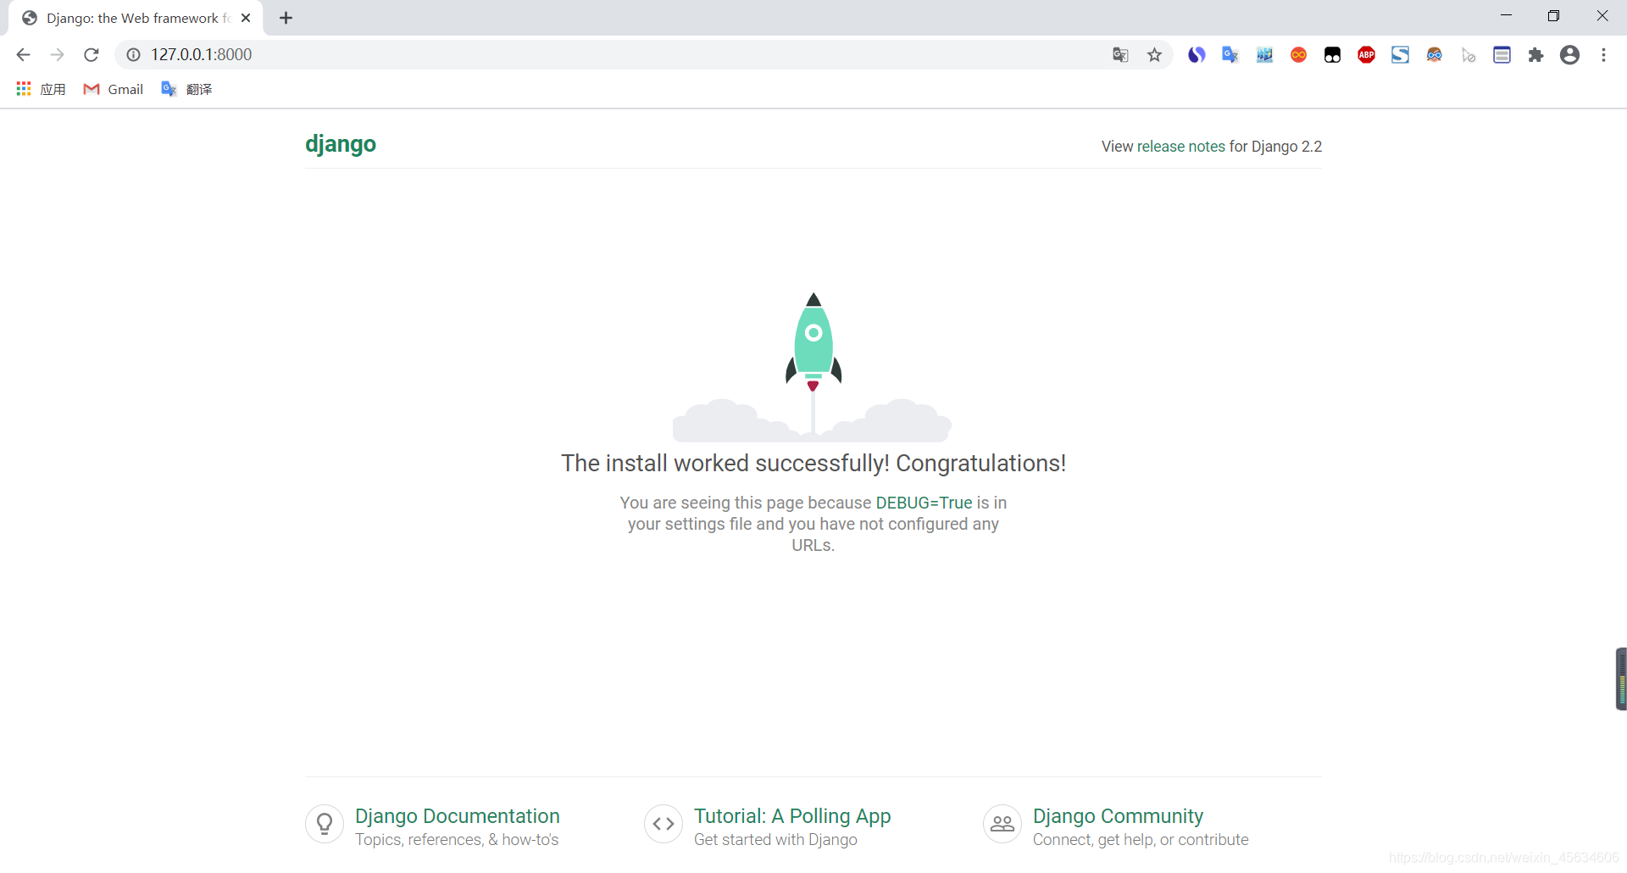Translate this page icon in address bar

[x=1120, y=55]
